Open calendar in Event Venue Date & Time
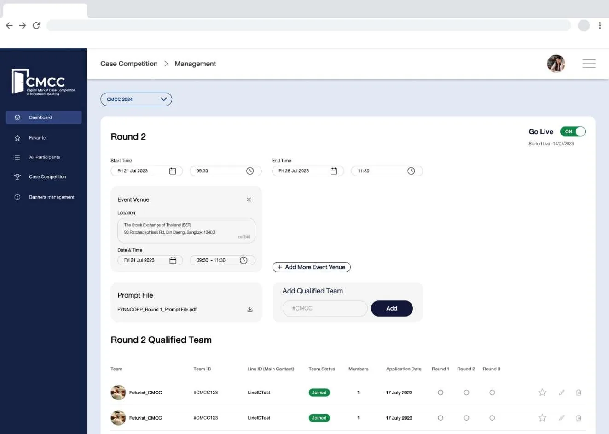Screen dimensions: 609x434 [x=173, y=260]
